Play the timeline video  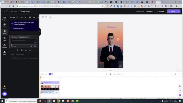tap(111, 74)
